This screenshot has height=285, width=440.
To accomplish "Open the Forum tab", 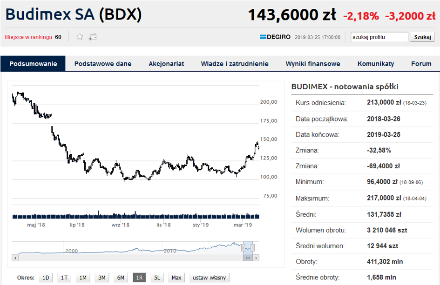I will pyautogui.click(x=421, y=64).
